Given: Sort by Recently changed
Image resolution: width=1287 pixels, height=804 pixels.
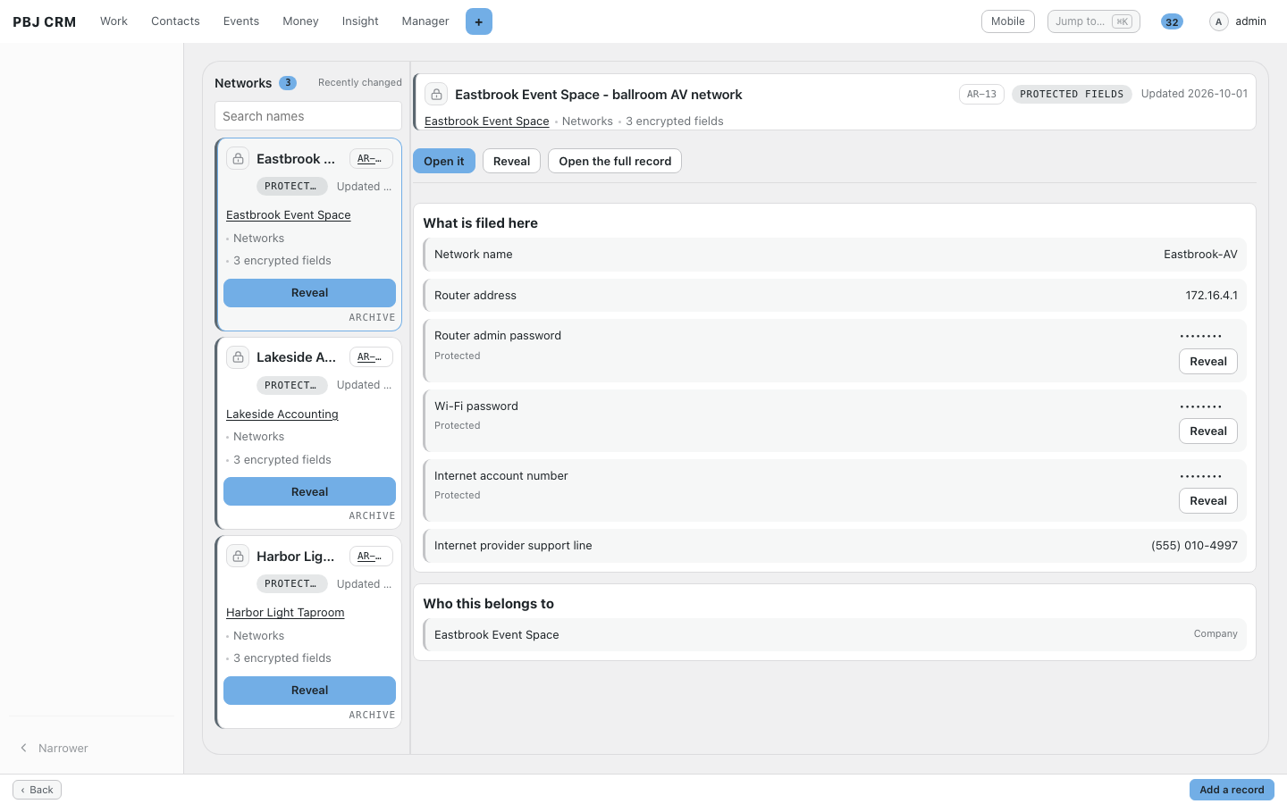Looking at the screenshot, I should pyautogui.click(x=360, y=82).
